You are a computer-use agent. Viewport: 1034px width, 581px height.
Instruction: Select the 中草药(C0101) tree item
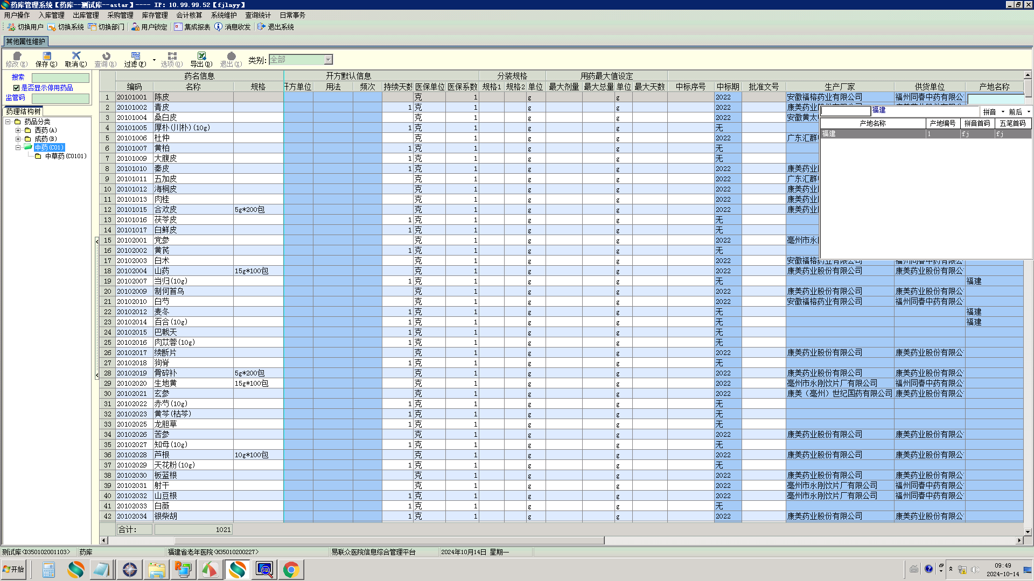point(65,156)
